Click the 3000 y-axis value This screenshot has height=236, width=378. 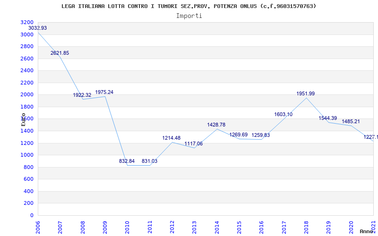[27, 34]
